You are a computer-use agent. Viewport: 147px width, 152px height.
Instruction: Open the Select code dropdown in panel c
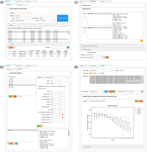(95, 57)
